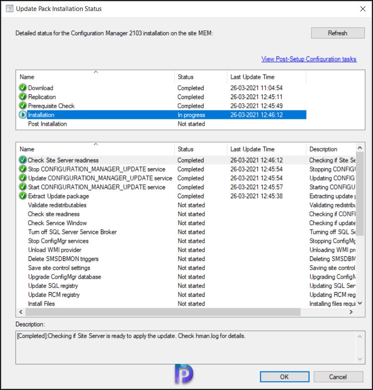Close the Update Pack Installation Status window
Image resolution: width=373 pixels, height=390 pixels.
[363, 9]
